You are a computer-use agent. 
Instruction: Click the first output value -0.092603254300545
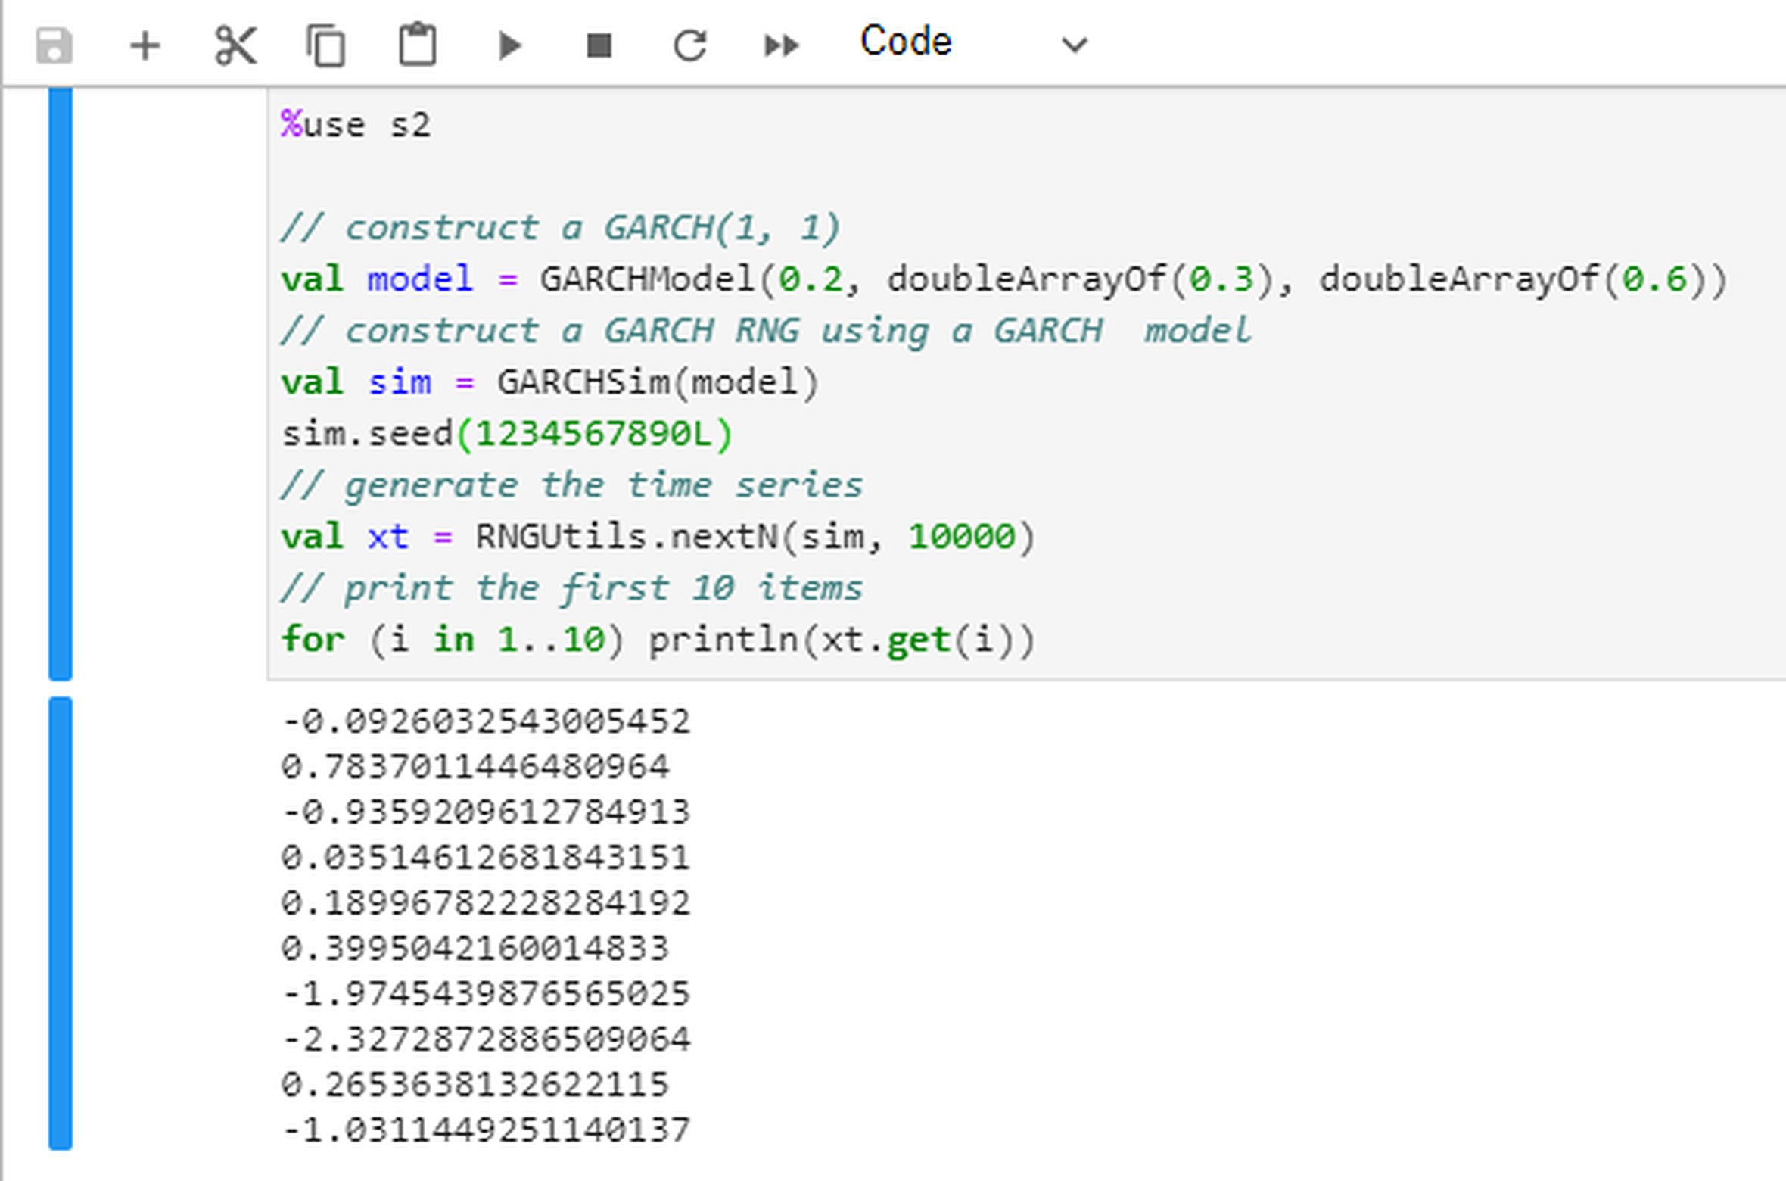coord(486,721)
